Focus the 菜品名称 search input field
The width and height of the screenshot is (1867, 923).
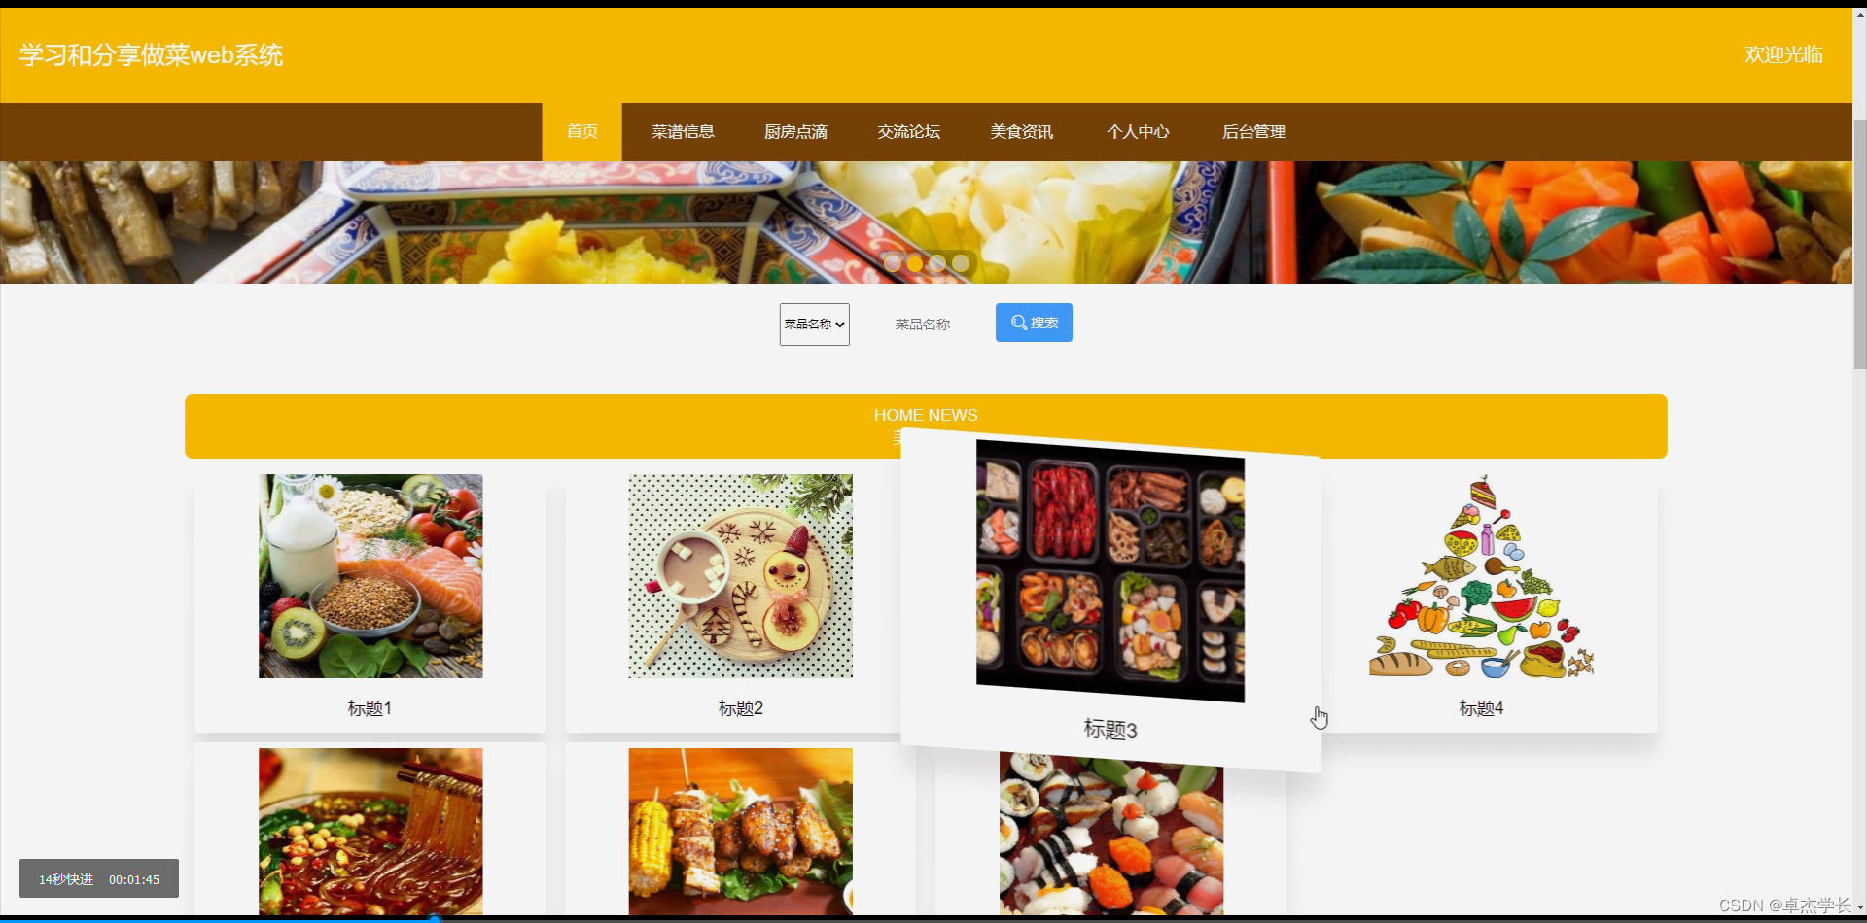923,325
